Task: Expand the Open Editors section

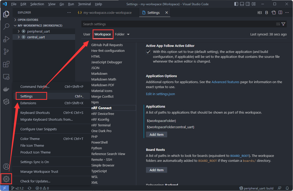Action: (15, 20)
